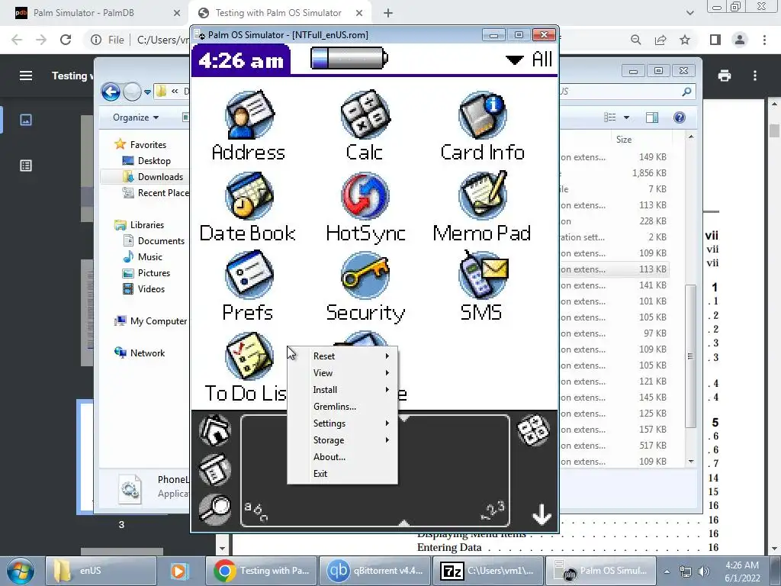The height and width of the screenshot is (586, 781).
Task: Bookmark this page with the star
Action: 685,40
